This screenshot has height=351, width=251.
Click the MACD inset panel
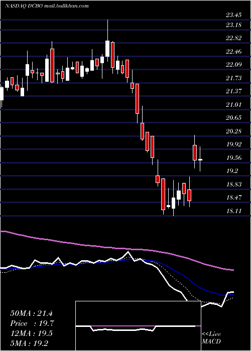pyautogui.click(x=138, y=326)
